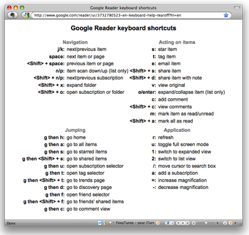Click the 'Jumping' section heading
Image resolution: width=249 pixels, height=235 pixels.
pos(75,130)
